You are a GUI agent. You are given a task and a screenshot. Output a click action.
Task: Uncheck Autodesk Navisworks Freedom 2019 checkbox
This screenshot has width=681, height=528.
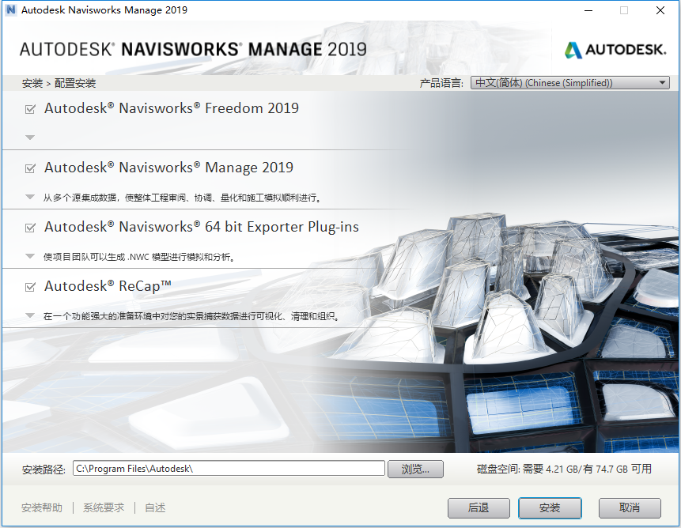30,109
